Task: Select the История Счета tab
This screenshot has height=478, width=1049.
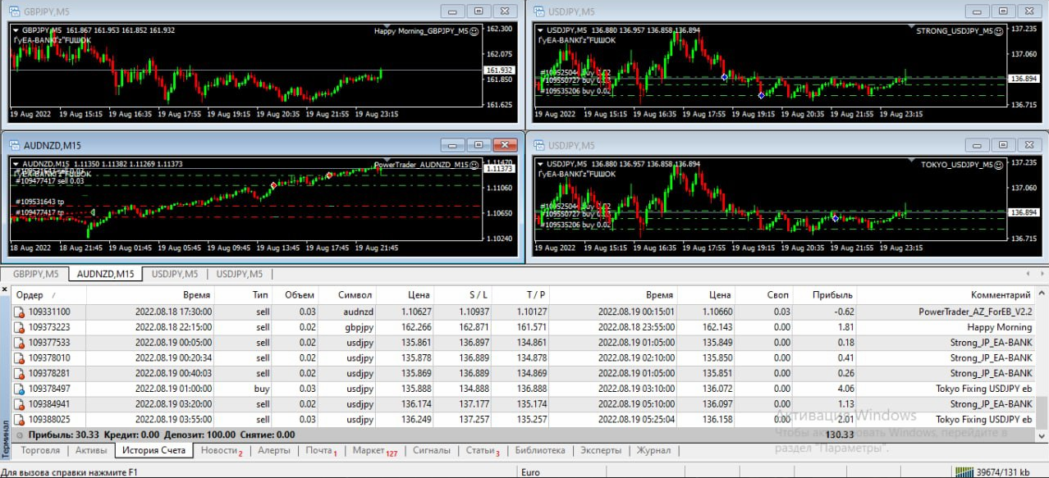Action: coord(154,450)
